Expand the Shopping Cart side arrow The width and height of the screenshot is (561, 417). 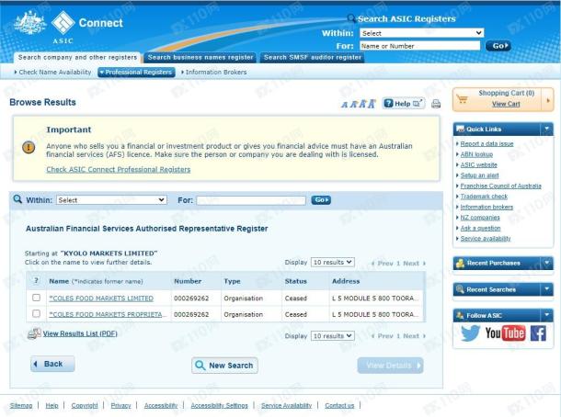click(548, 100)
